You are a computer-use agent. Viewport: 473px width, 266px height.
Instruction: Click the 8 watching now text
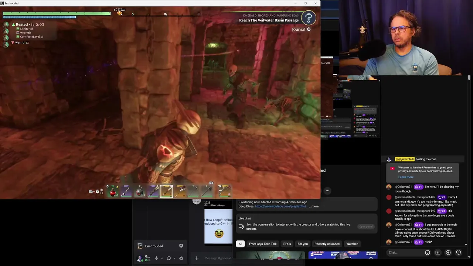tap(249, 202)
